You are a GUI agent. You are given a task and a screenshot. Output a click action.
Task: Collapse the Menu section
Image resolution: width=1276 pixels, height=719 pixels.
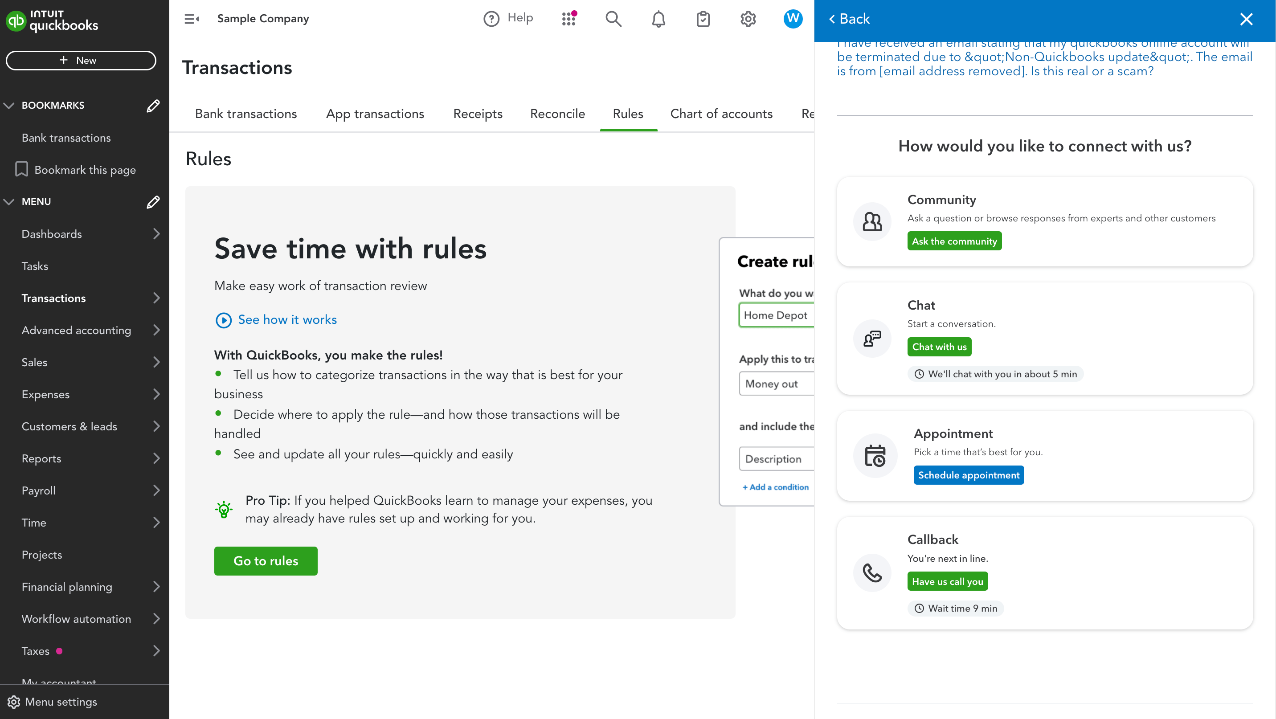[9, 201]
